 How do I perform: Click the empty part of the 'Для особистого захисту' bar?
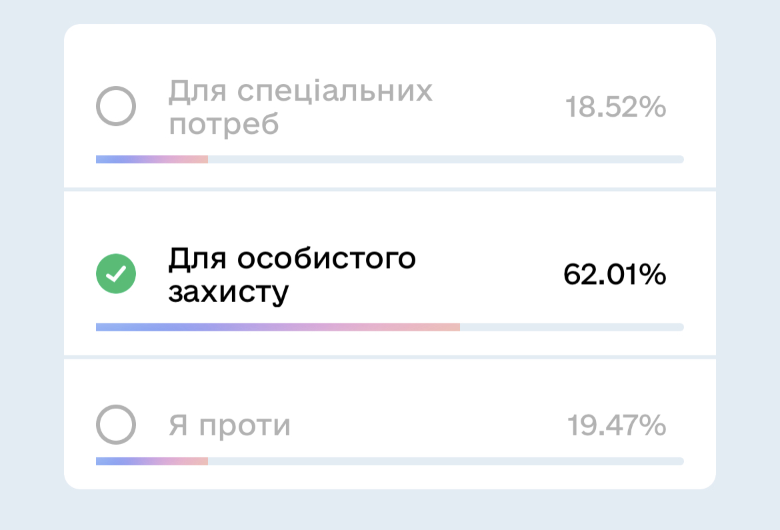tap(571, 327)
